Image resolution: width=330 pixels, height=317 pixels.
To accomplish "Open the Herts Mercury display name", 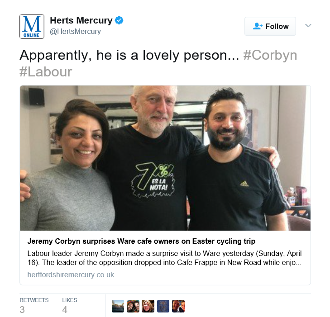I will [x=81, y=20].
